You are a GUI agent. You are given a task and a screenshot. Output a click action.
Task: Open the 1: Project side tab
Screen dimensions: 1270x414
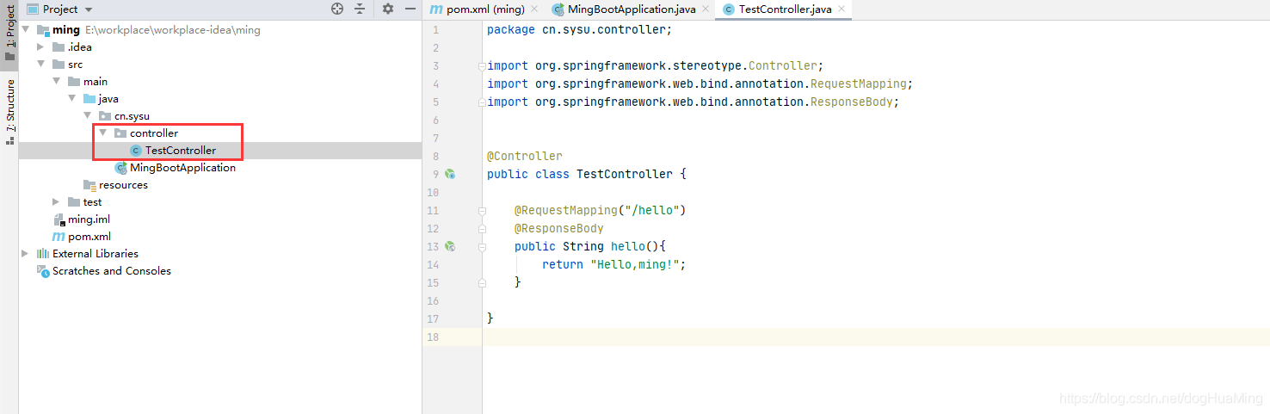(x=9, y=33)
